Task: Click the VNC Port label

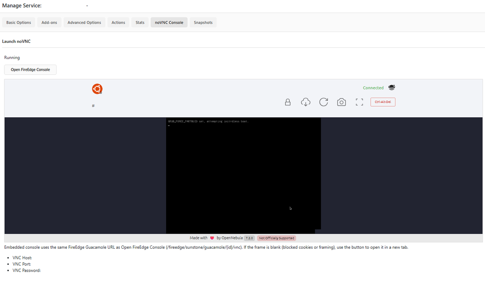Action: pos(22,264)
